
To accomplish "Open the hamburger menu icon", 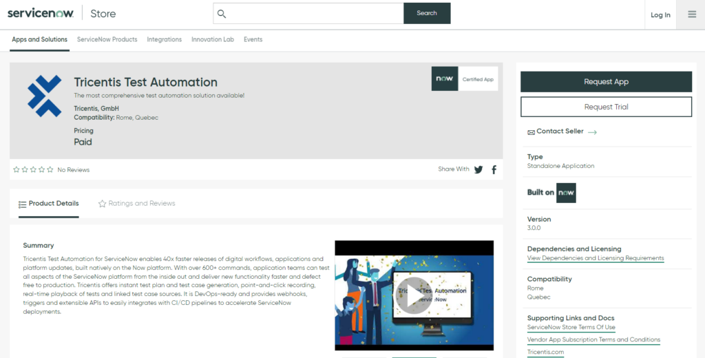I will (x=692, y=14).
